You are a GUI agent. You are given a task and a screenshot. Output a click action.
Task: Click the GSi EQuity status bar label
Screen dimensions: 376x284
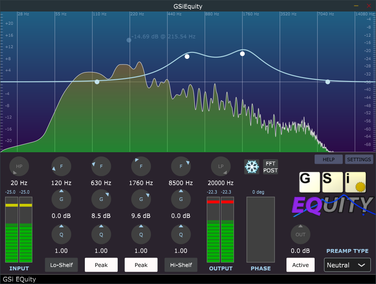tap(19, 279)
